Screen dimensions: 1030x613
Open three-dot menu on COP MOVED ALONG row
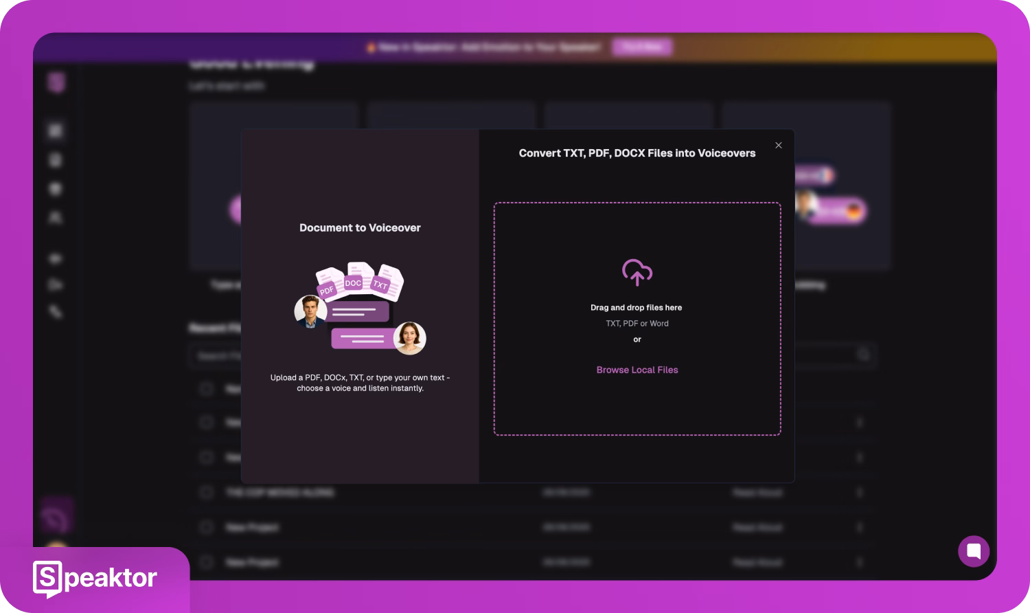coord(859,492)
